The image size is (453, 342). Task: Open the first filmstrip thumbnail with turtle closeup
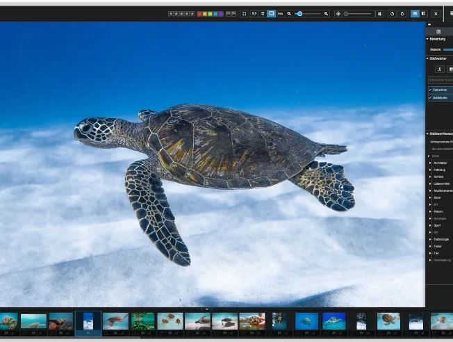click(8, 321)
